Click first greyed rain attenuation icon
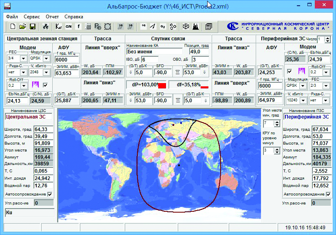Screen dimensions: 336x235 (120, 26)
